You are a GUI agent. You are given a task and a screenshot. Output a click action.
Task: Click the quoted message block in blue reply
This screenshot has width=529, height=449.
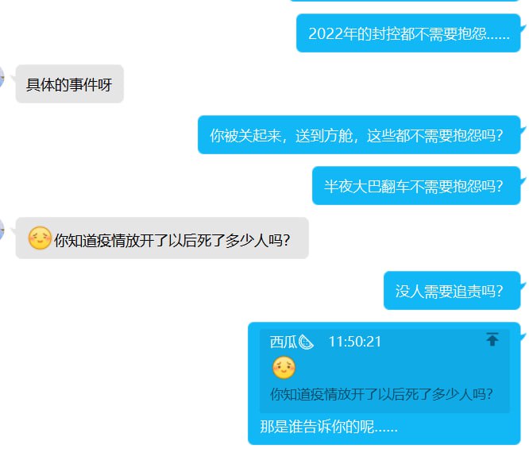(x=384, y=371)
